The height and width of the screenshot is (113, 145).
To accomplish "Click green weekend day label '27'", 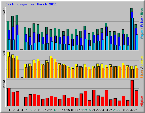I will tap(119, 110).
